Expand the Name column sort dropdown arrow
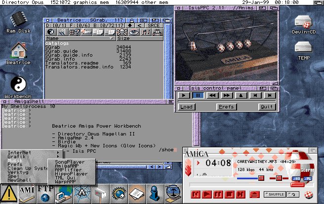 112,38
